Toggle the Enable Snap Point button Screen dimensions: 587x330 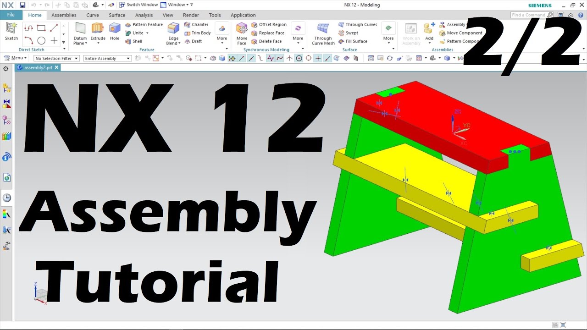(x=232, y=58)
